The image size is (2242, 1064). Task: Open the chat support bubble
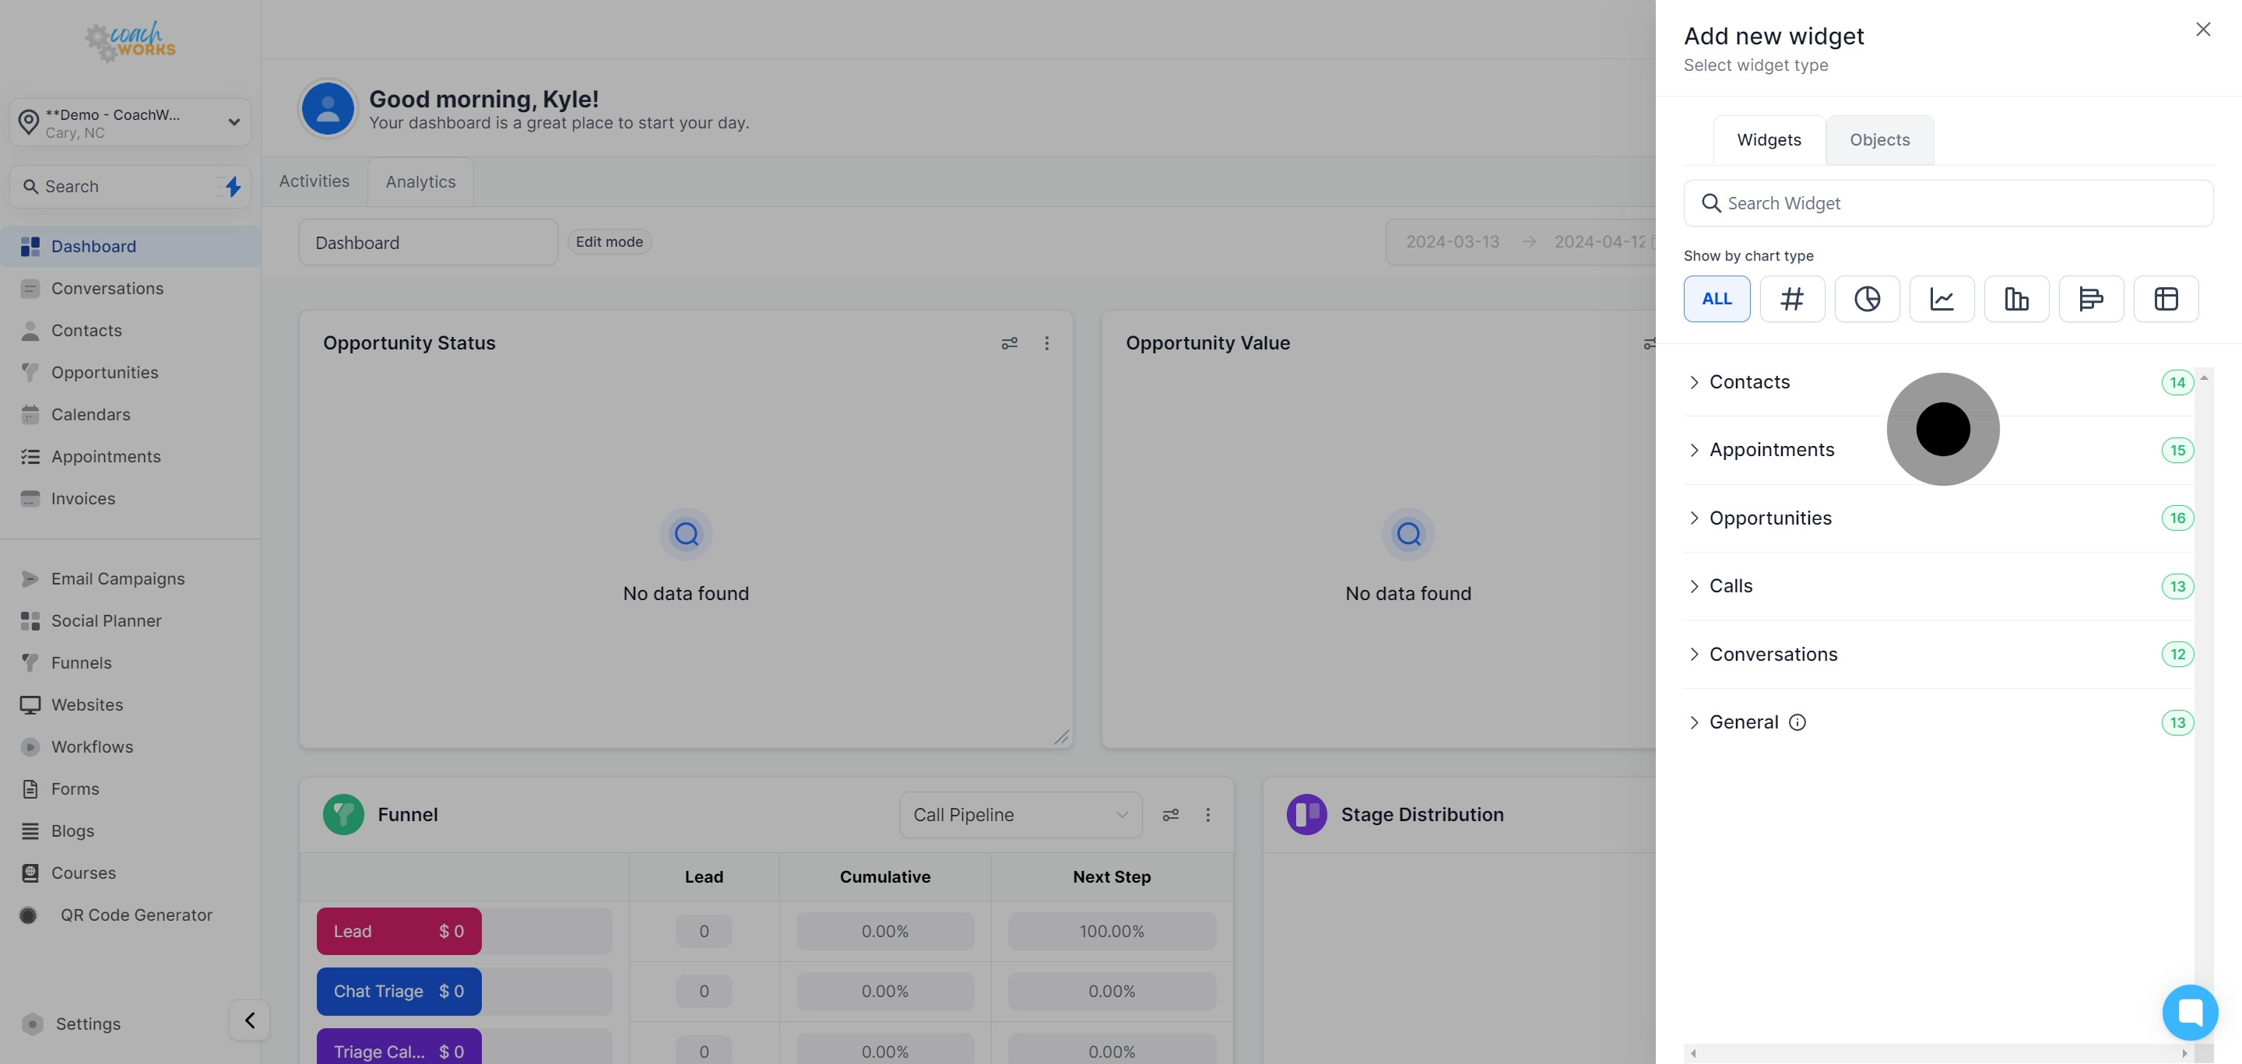point(2189,1012)
